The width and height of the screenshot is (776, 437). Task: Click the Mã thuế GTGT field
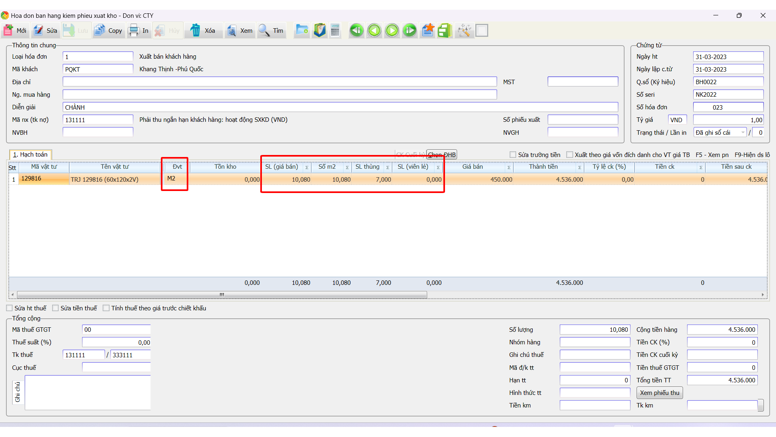(x=116, y=329)
